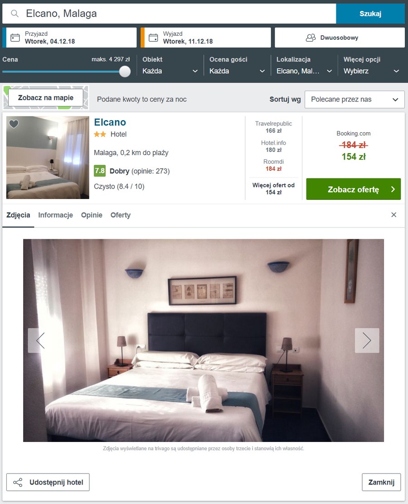Open Zobacz na mapie map view
Viewport: 408px width, 504px height.
click(x=46, y=98)
